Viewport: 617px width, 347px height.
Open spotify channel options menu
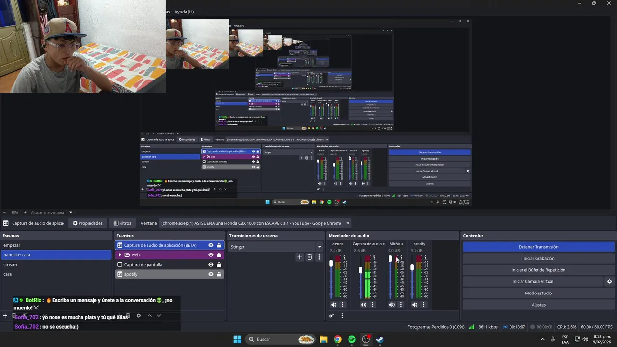coord(424,305)
